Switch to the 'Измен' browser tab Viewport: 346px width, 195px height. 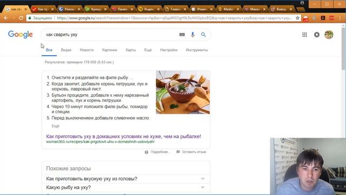pyautogui.click(x=202, y=9)
